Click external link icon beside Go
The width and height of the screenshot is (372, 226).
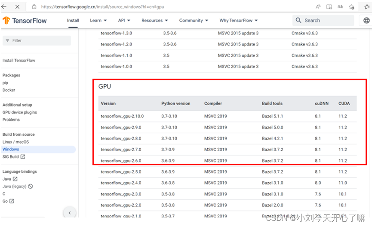[12, 201]
